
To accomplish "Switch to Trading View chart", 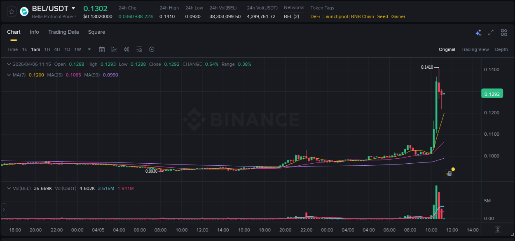I will click(x=475, y=49).
